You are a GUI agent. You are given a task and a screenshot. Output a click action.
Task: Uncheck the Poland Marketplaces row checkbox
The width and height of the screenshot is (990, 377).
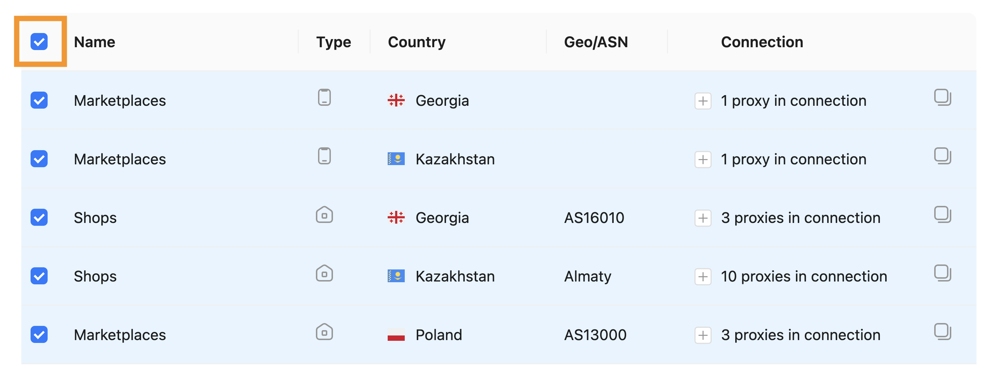click(39, 334)
